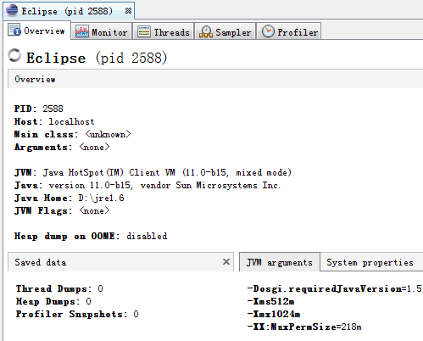Show the System properties tab
Screen dimensions: 423x341
point(370,262)
